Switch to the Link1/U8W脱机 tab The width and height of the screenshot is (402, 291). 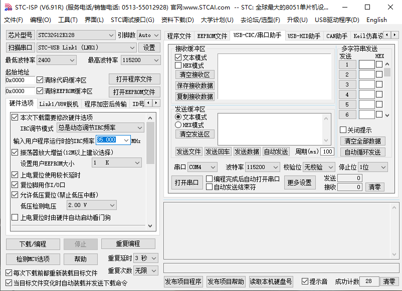click(59, 104)
